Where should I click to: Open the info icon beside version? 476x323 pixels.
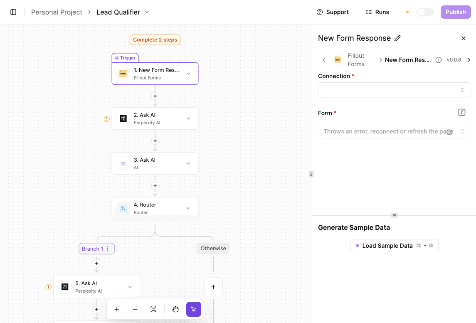[x=438, y=60]
